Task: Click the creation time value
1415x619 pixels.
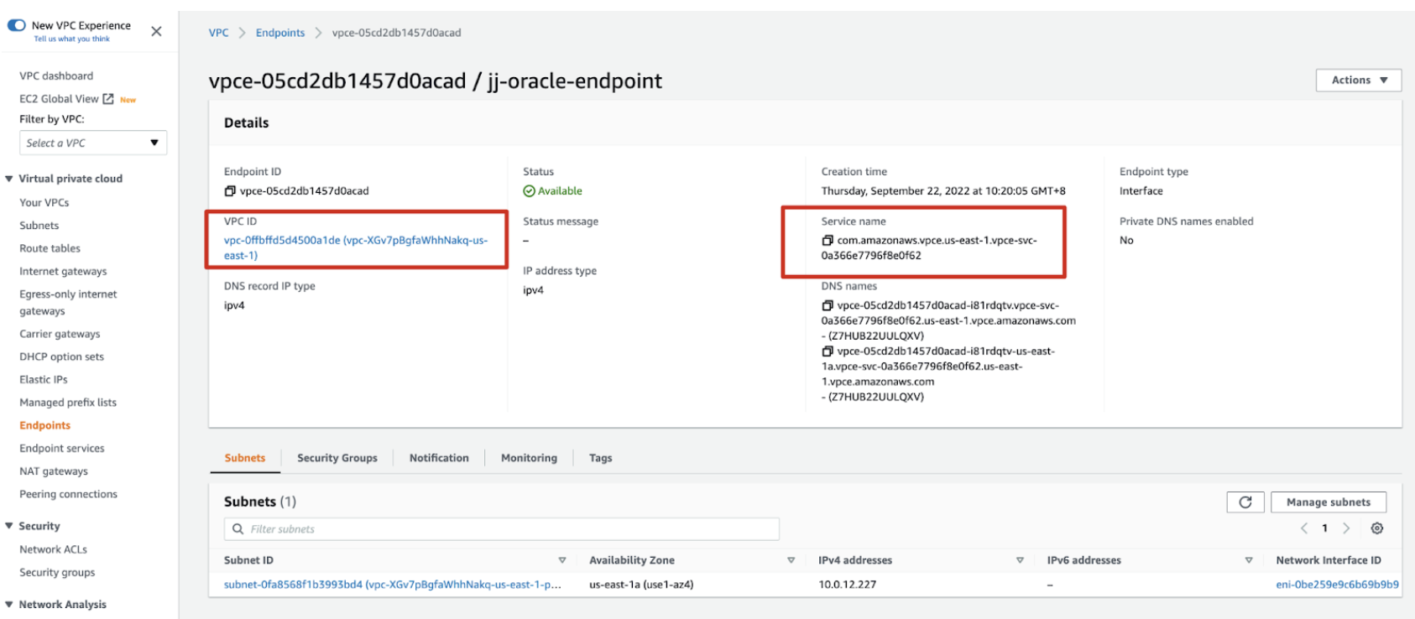Action: 943,191
